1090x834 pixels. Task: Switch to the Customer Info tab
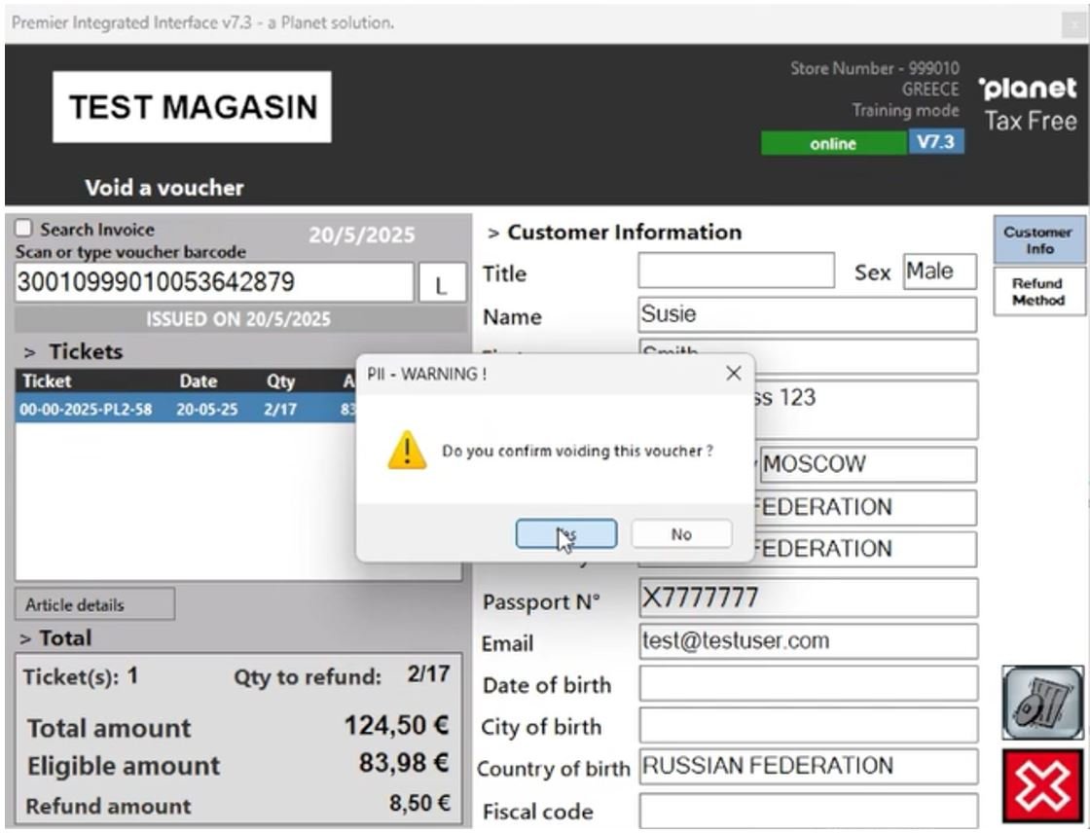pyautogui.click(x=1037, y=239)
